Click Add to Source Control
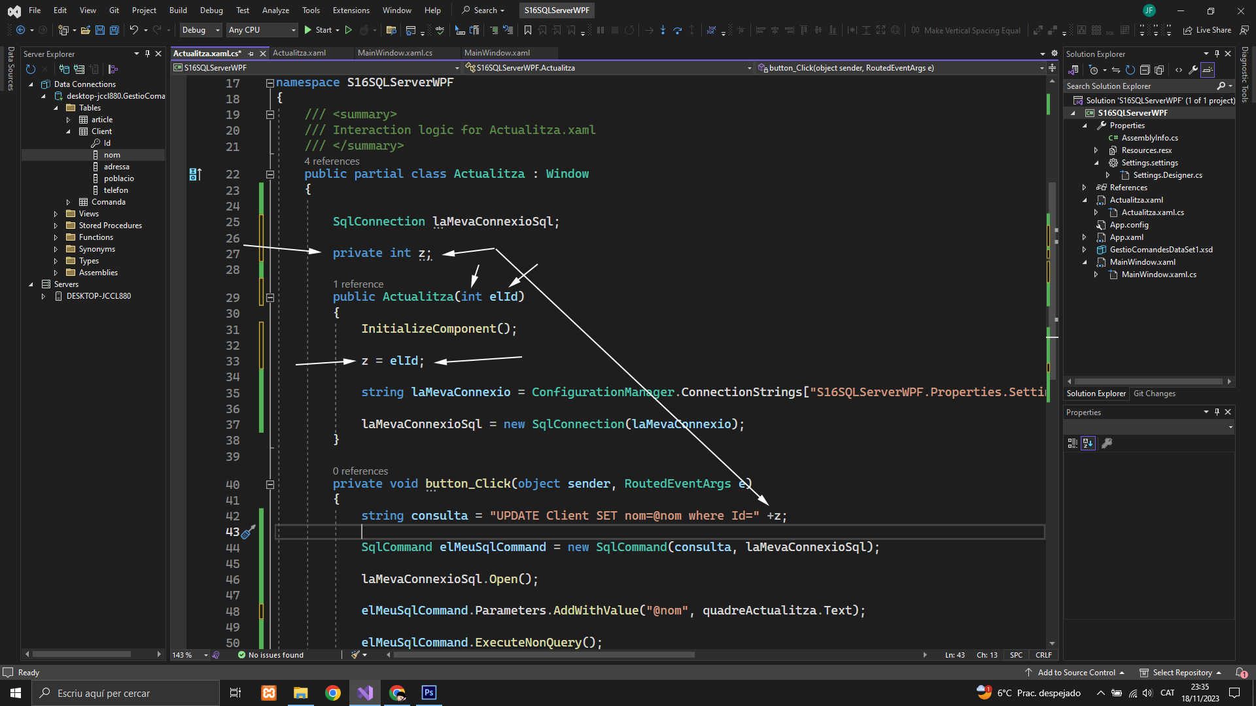The height and width of the screenshot is (706, 1256). [x=1076, y=673]
